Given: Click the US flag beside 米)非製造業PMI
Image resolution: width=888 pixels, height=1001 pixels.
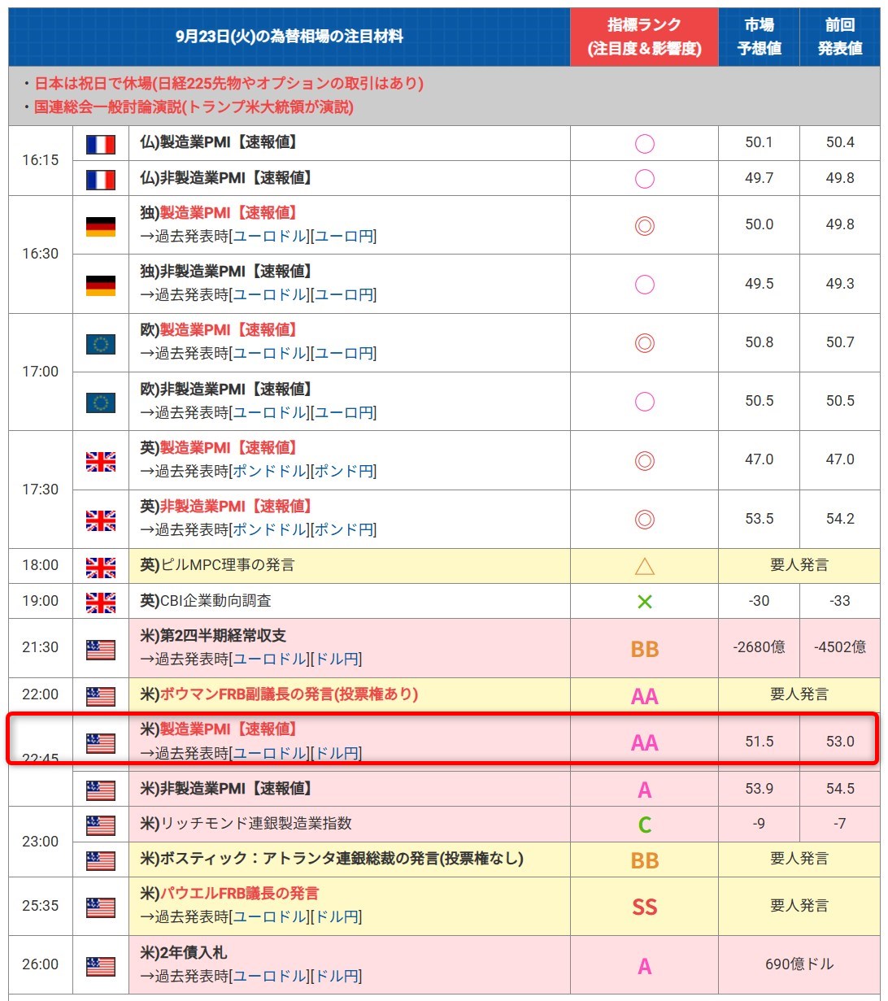Looking at the screenshot, I should (101, 790).
